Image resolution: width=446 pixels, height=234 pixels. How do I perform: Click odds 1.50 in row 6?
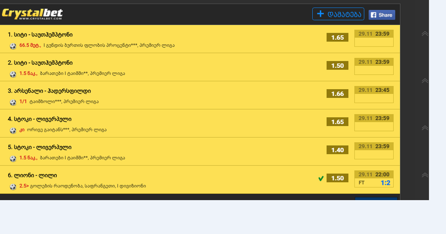tap(338, 178)
